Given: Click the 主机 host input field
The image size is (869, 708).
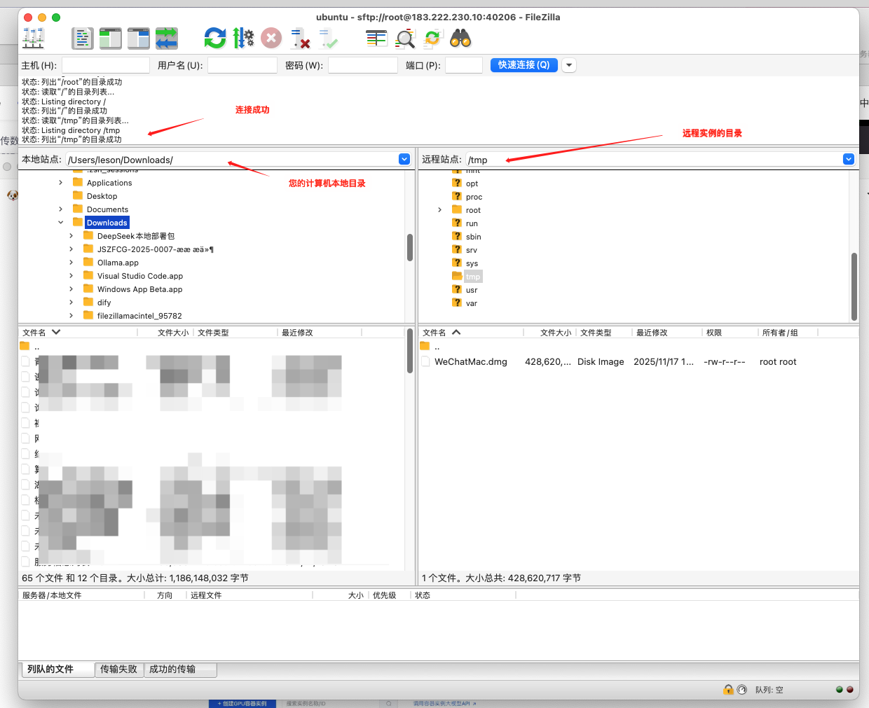Looking at the screenshot, I should (x=106, y=65).
